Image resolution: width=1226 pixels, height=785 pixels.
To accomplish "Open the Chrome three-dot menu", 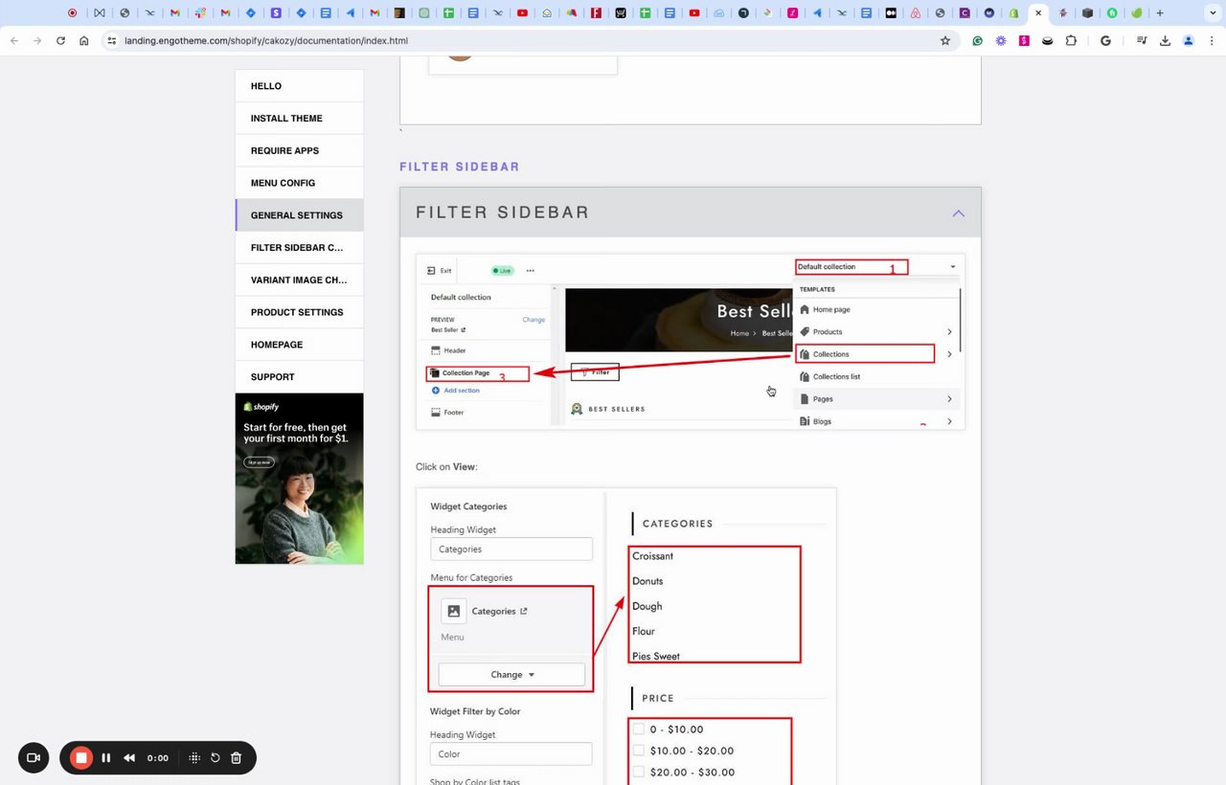I will 1212,41.
